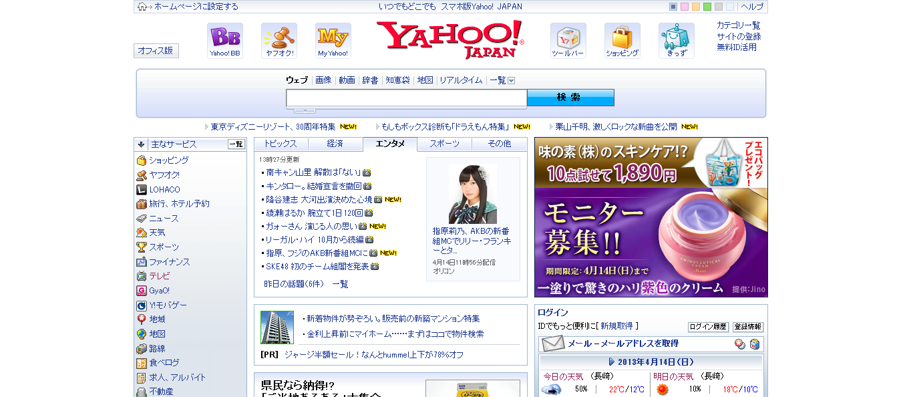The width and height of the screenshot is (901, 397).
Task: Open headline 南キャン山里 解散は「ない」
Action: coord(313,172)
